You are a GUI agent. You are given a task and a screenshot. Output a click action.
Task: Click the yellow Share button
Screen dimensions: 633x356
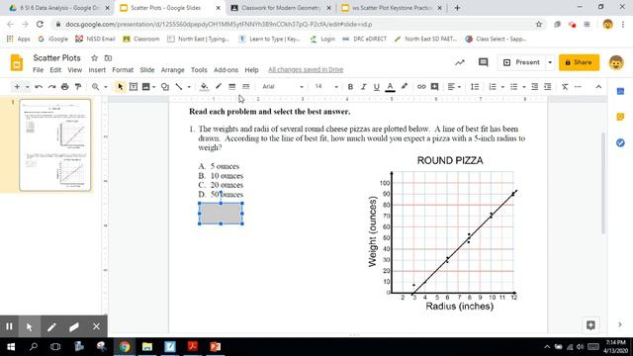(x=579, y=62)
